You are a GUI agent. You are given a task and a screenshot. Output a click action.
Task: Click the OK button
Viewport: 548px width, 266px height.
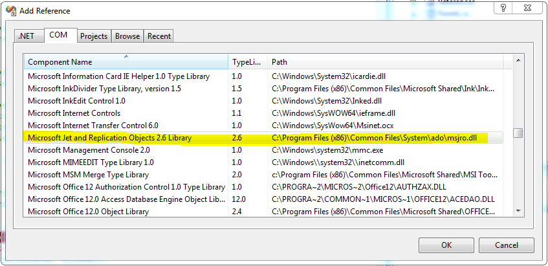click(x=446, y=245)
